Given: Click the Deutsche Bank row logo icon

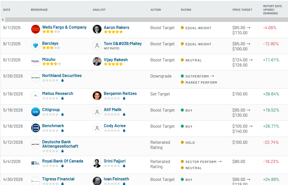Looking at the screenshot, I should 35,144.
